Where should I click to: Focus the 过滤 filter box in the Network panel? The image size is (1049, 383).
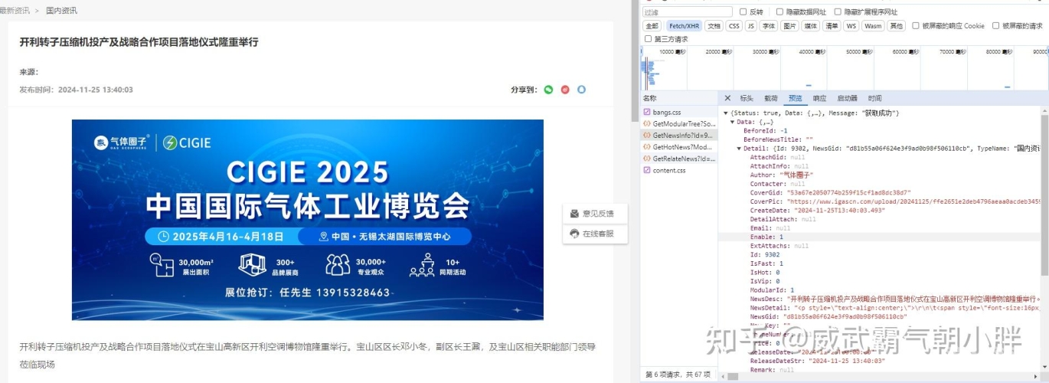point(688,11)
